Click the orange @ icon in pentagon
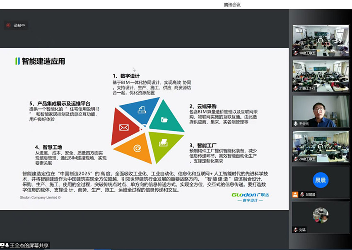 click(x=136, y=148)
